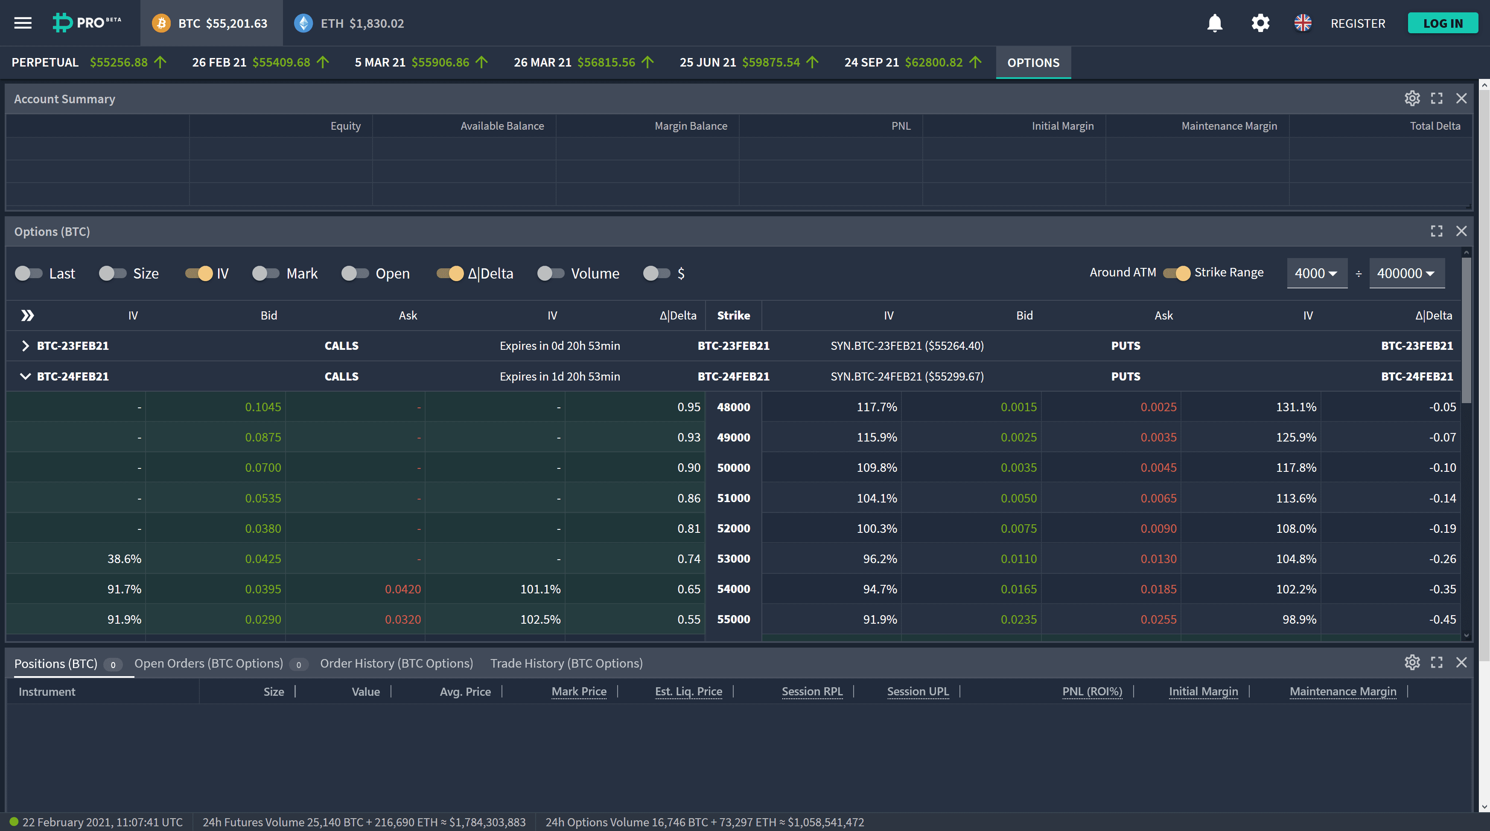
Task: Select the OPTIONS tab
Action: pyautogui.click(x=1032, y=61)
